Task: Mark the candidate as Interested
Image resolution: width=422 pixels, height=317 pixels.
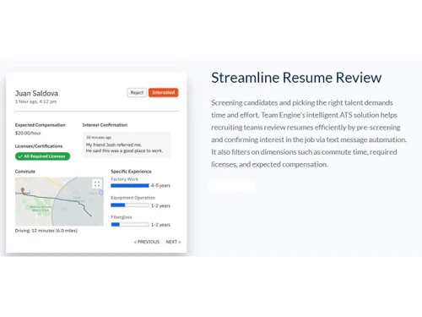Action: pos(163,92)
